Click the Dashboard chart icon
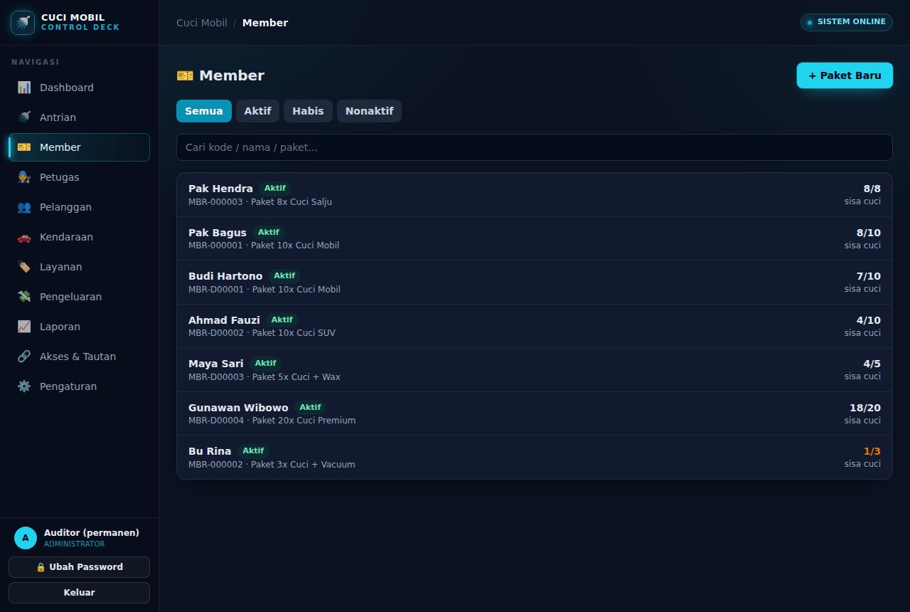 (24, 88)
